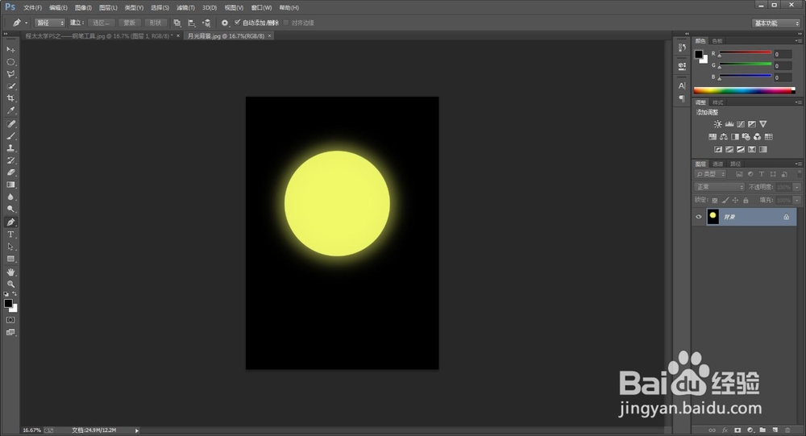Open the Paragraph panel icon
The image size is (806, 436).
point(682,98)
